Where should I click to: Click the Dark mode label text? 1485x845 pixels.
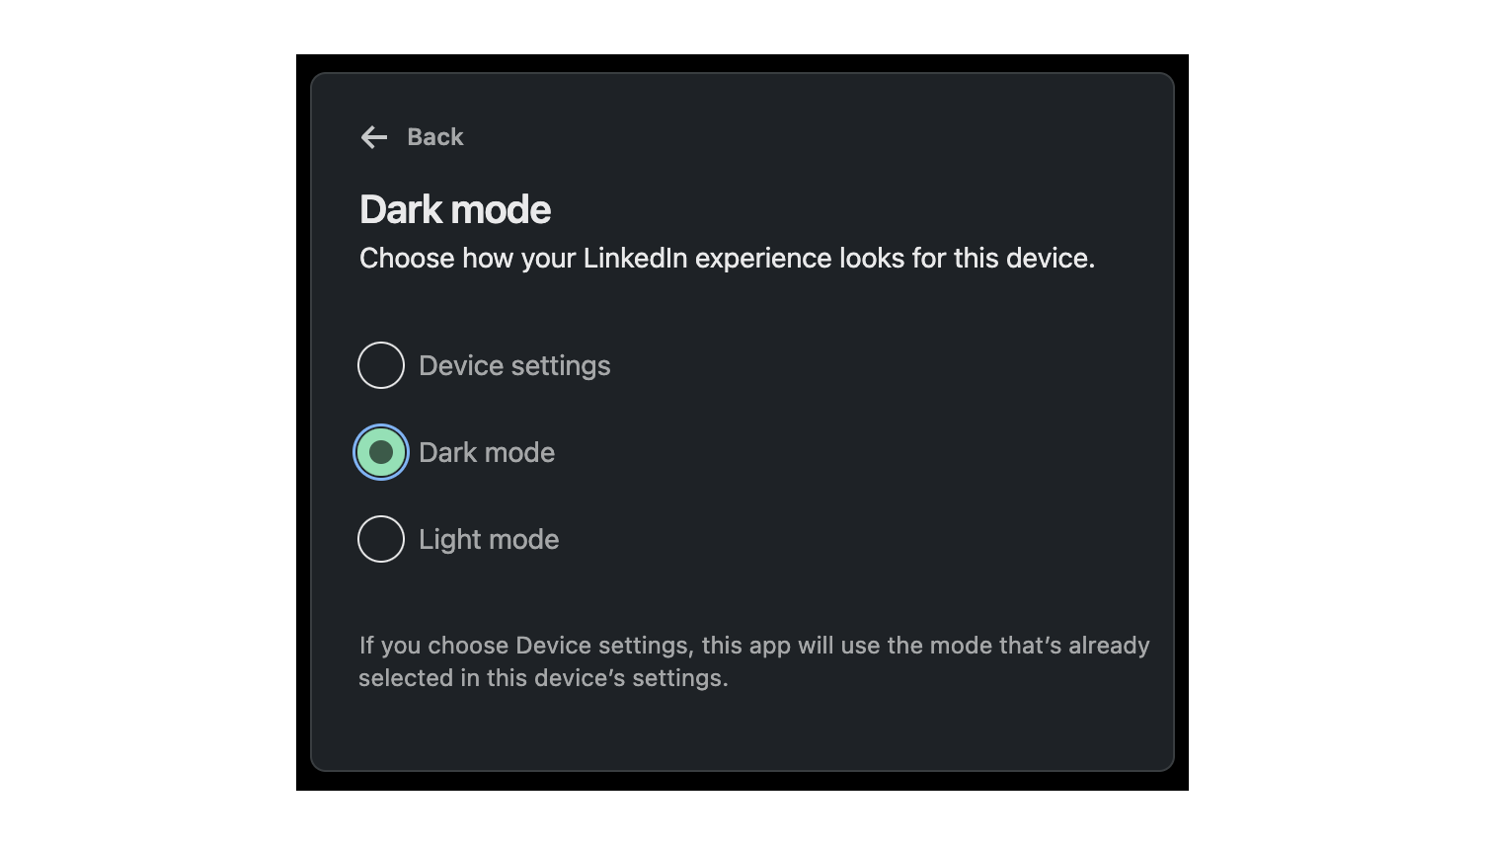point(487,452)
